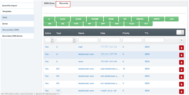
Task: Click MX type cell in records table
Action: point(58,69)
